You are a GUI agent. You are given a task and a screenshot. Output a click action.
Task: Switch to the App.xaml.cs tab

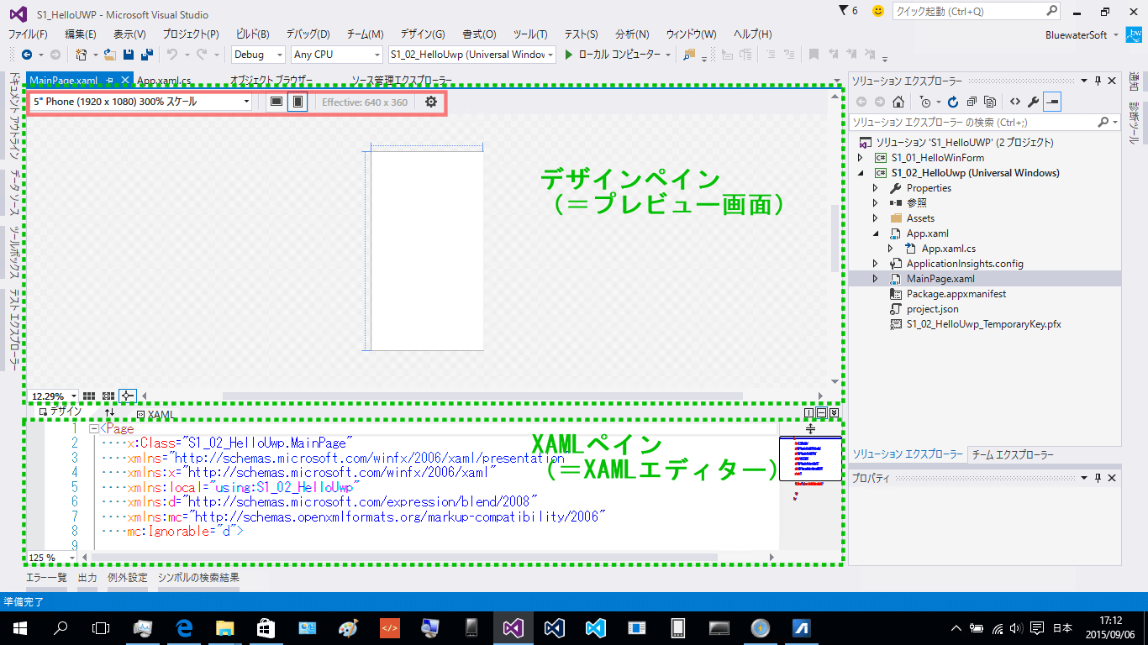165,81
